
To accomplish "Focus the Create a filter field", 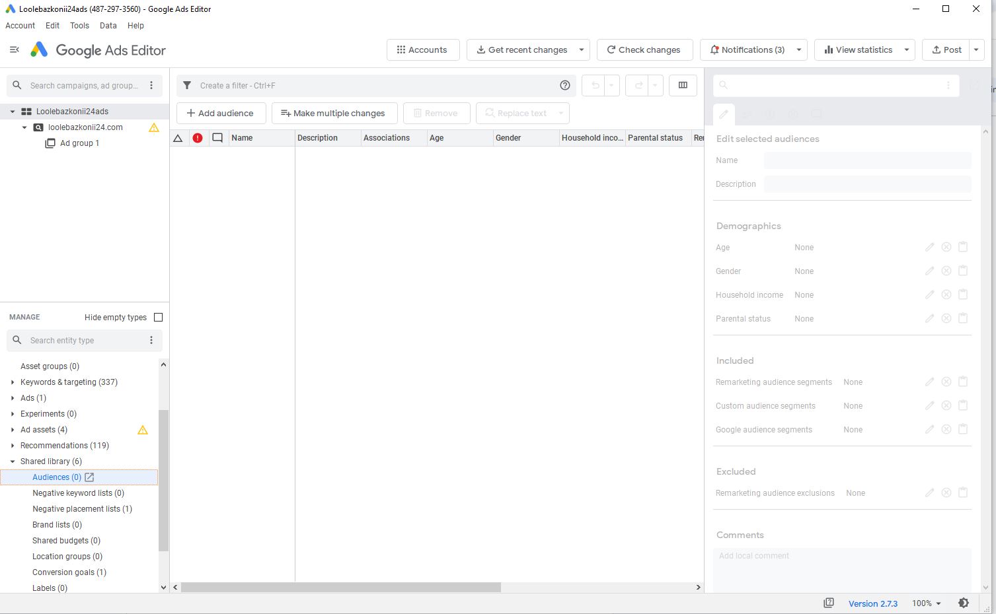I will (x=377, y=85).
